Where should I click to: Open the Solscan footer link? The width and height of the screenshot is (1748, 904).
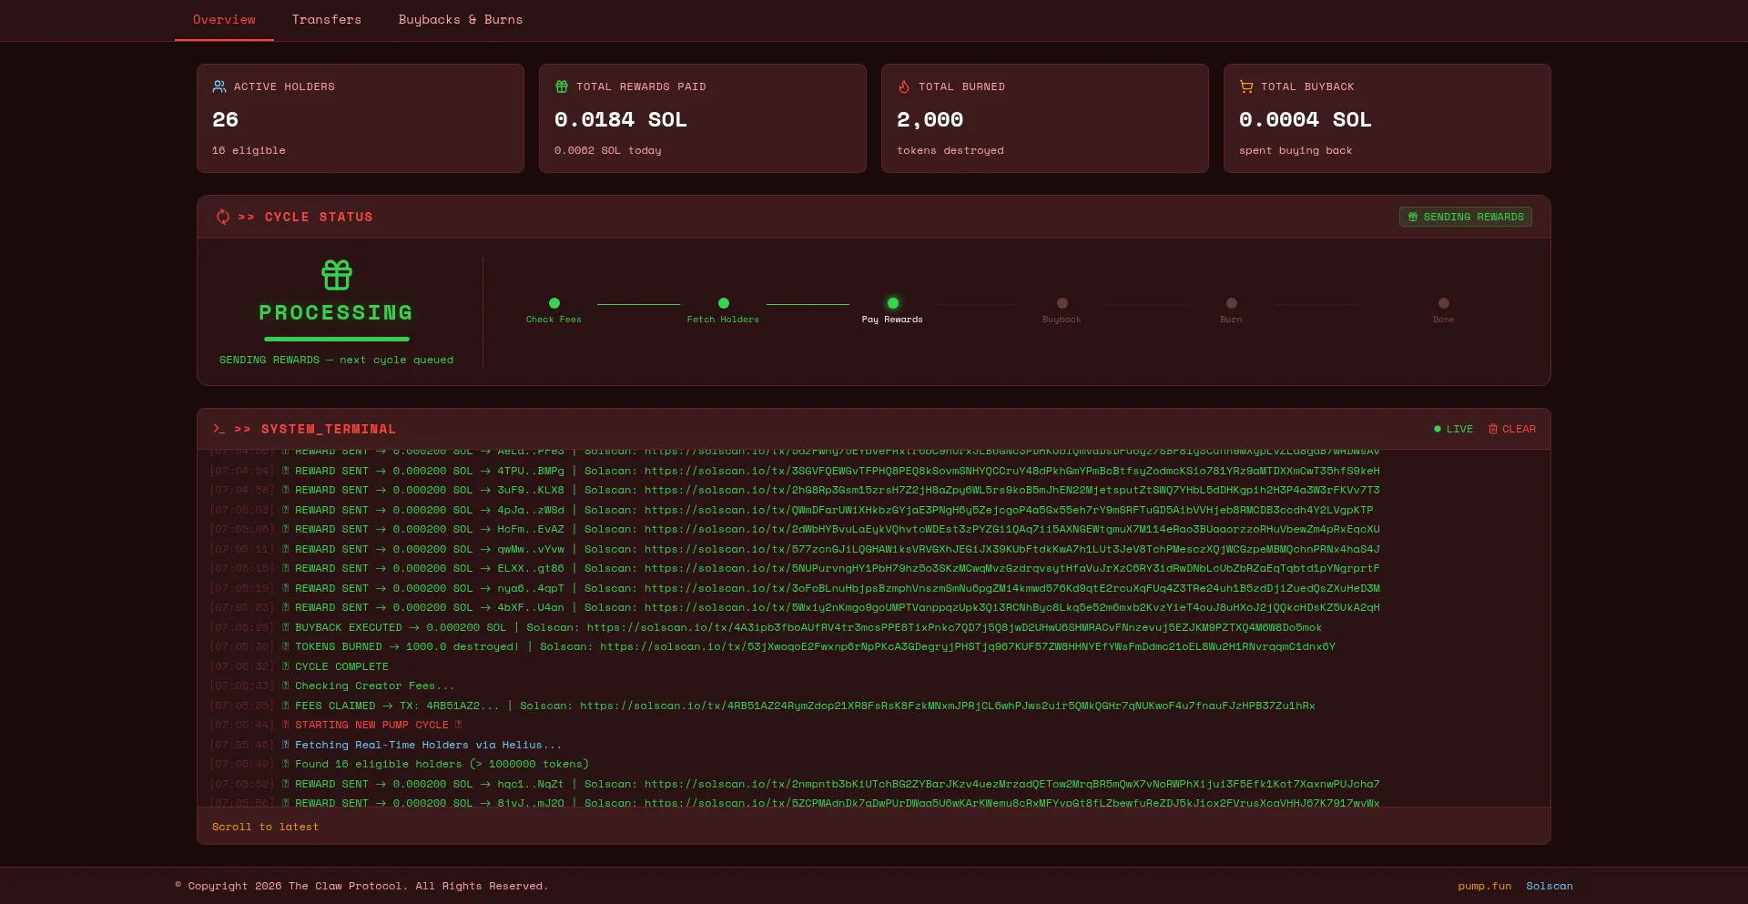point(1550,886)
